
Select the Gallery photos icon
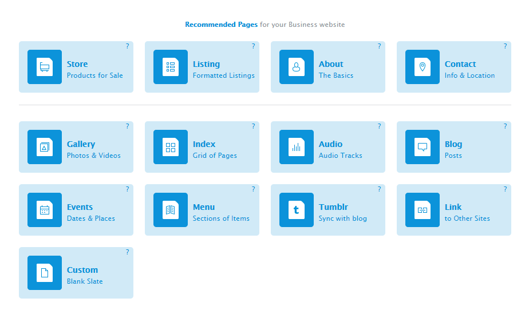click(x=45, y=147)
